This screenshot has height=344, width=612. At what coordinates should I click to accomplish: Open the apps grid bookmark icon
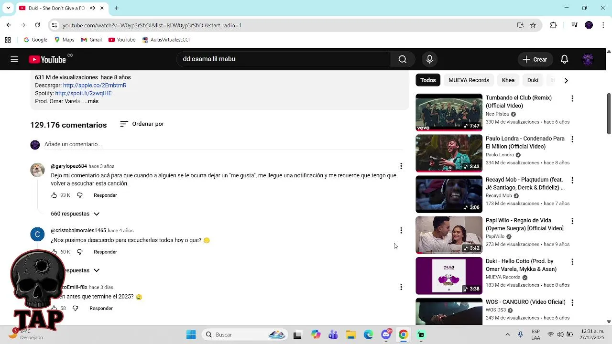click(8, 40)
